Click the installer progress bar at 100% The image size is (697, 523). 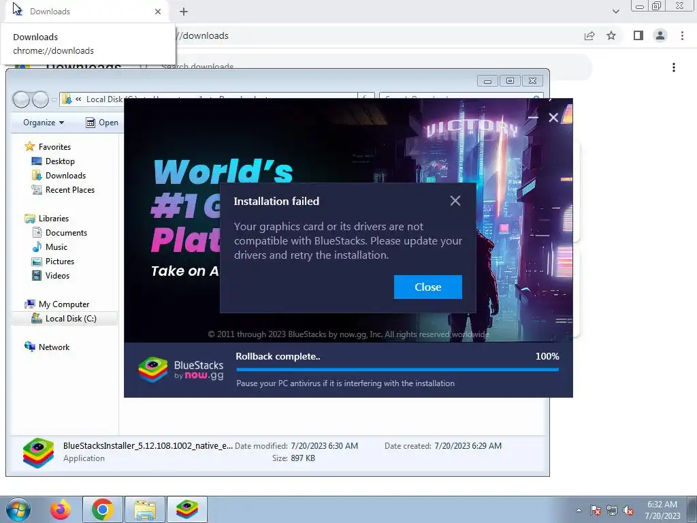point(398,369)
